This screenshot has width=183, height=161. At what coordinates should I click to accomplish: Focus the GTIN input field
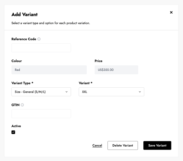pos(41,114)
